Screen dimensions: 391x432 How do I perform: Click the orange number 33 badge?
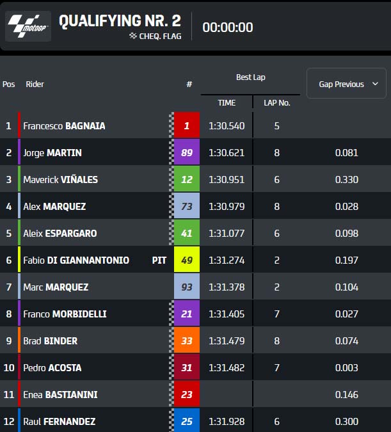(x=187, y=340)
